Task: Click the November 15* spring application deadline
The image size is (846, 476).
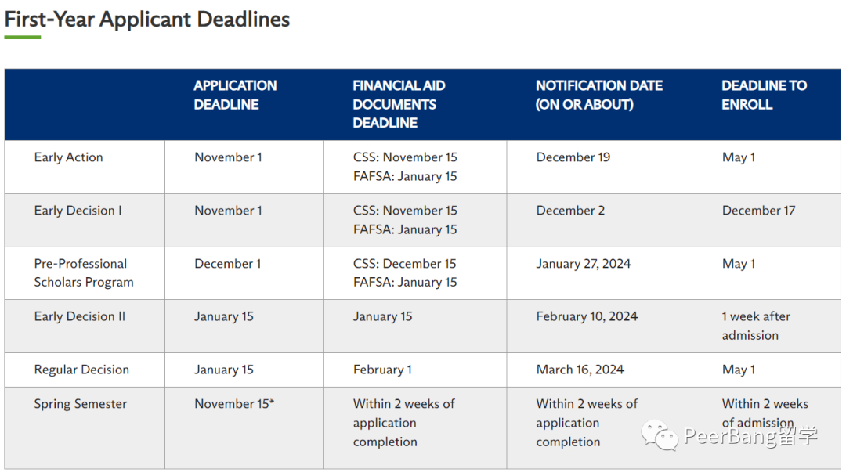Action: tap(234, 404)
